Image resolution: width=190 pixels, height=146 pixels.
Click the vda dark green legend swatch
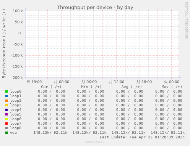pyautogui.click(x=6, y=133)
